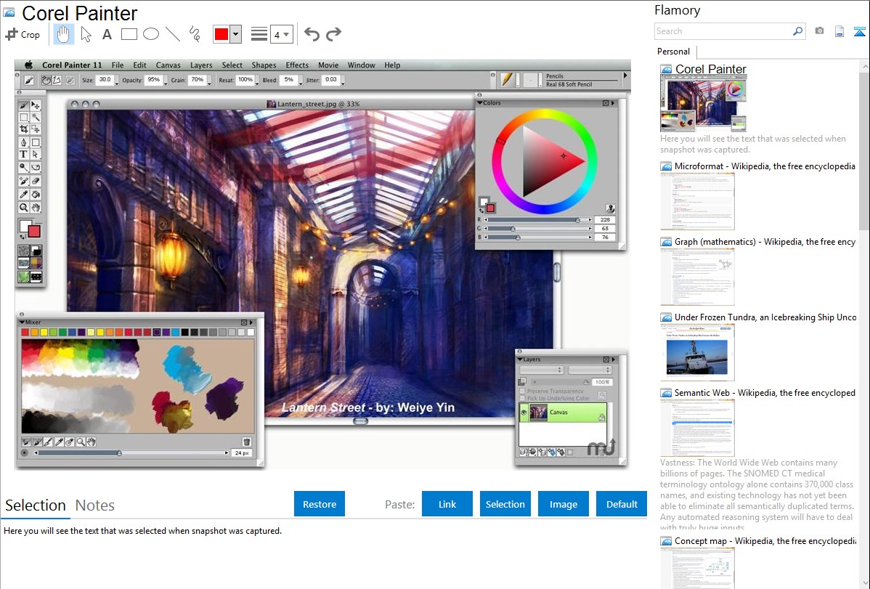This screenshot has height=589, width=870.
Task: Open the Effects menu
Action: 297,65
